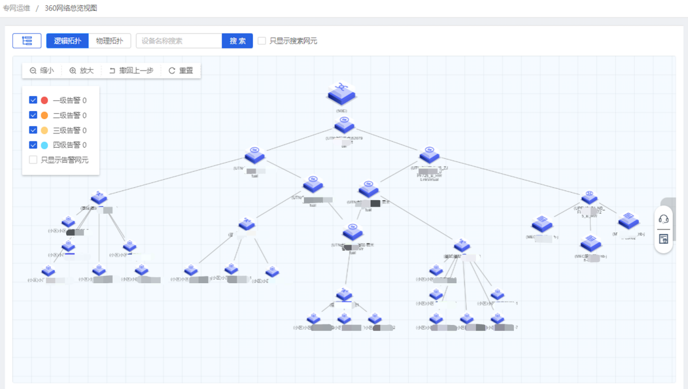The height and width of the screenshot is (389, 688).
Task: Enable 只显示搜索网元 checkbox
Action: pyautogui.click(x=262, y=41)
